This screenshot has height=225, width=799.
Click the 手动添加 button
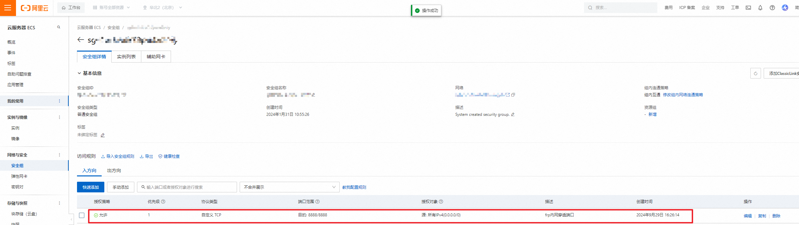(x=120, y=187)
